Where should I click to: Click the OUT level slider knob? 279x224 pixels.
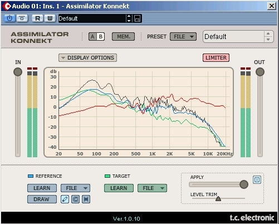pyautogui.click(x=260, y=72)
